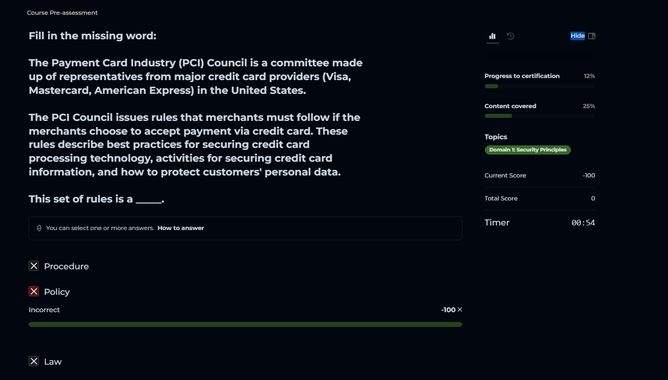Viewport: 668px width, 380px height.
Task: Click the Policy answer label text
Action: 57,292
